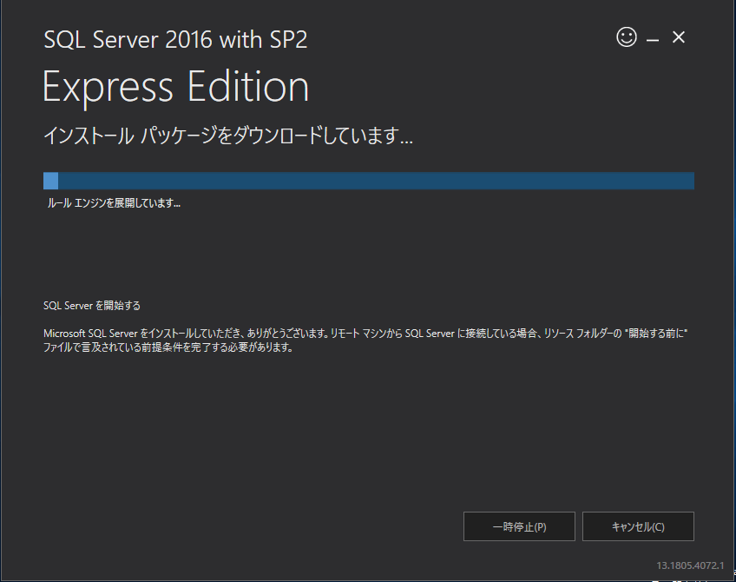Close the installer with the X icon
736x582 pixels.
coord(679,37)
